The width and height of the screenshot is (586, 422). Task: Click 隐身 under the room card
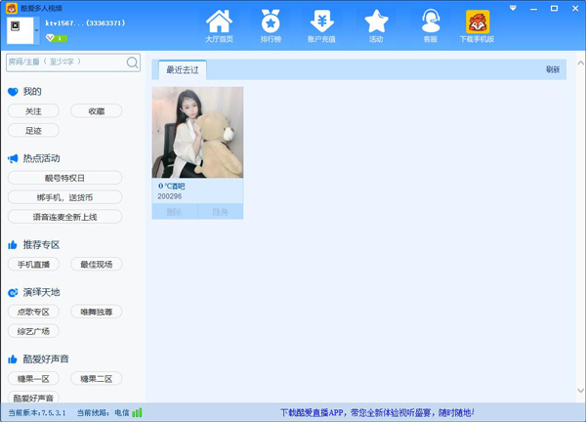(221, 212)
